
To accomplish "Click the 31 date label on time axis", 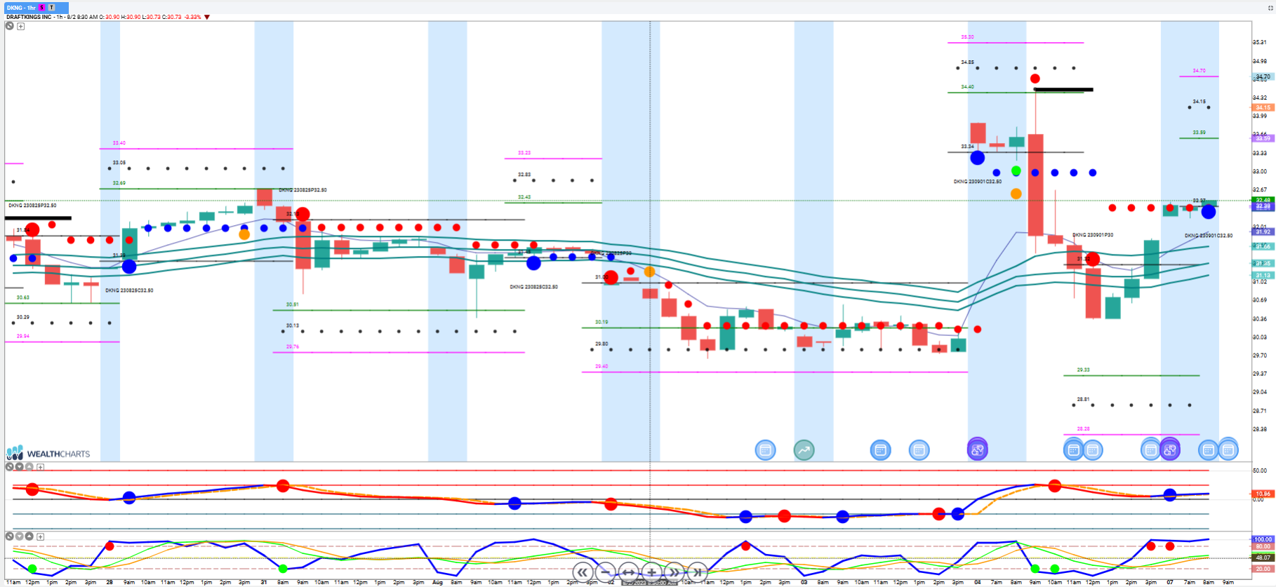I will 264,582.
